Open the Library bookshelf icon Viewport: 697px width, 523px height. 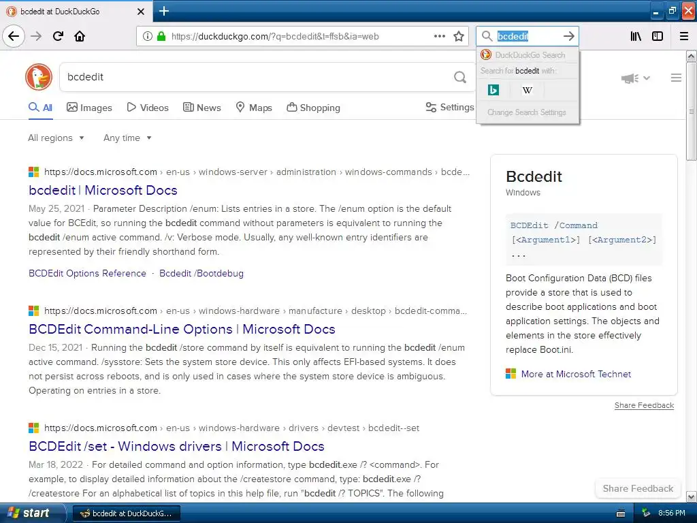coord(636,36)
